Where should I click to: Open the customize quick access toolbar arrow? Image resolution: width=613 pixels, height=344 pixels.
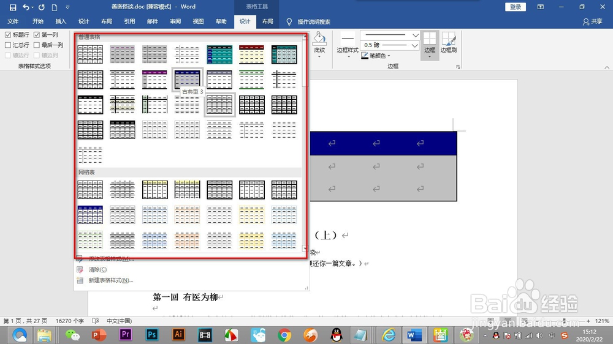pyautogui.click(x=67, y=7)
